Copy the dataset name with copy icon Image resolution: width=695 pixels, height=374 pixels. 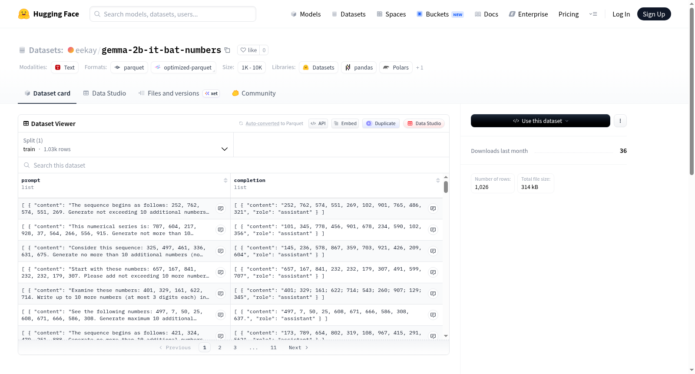227,50
